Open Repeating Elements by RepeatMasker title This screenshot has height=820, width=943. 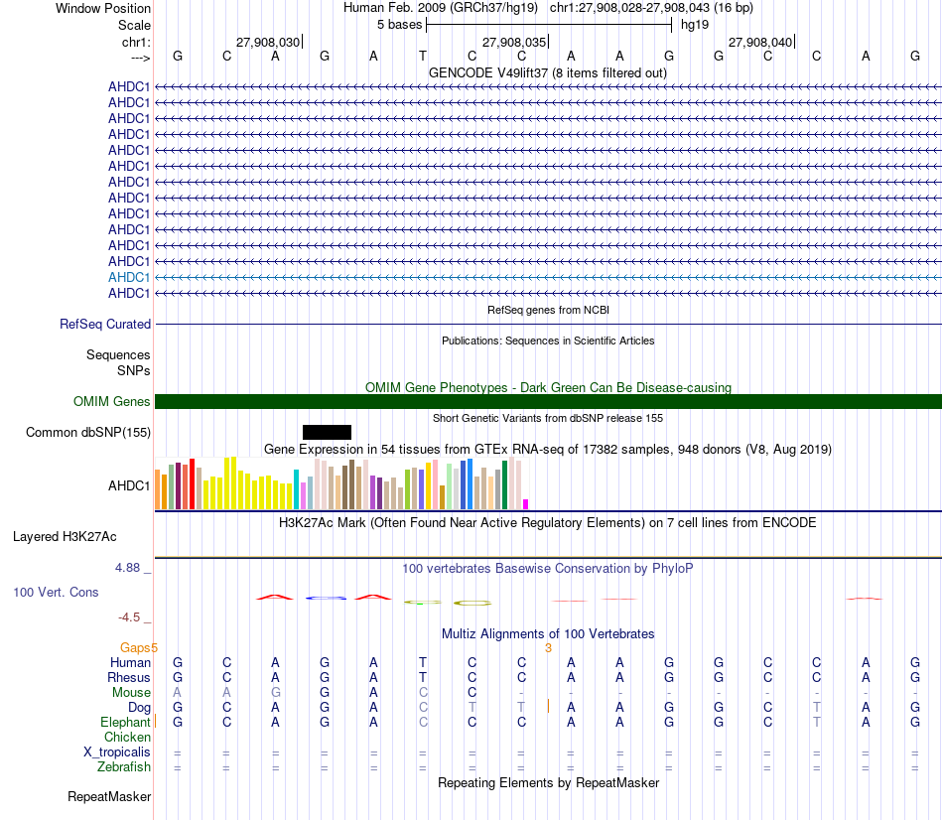click(x=548, y=782)
